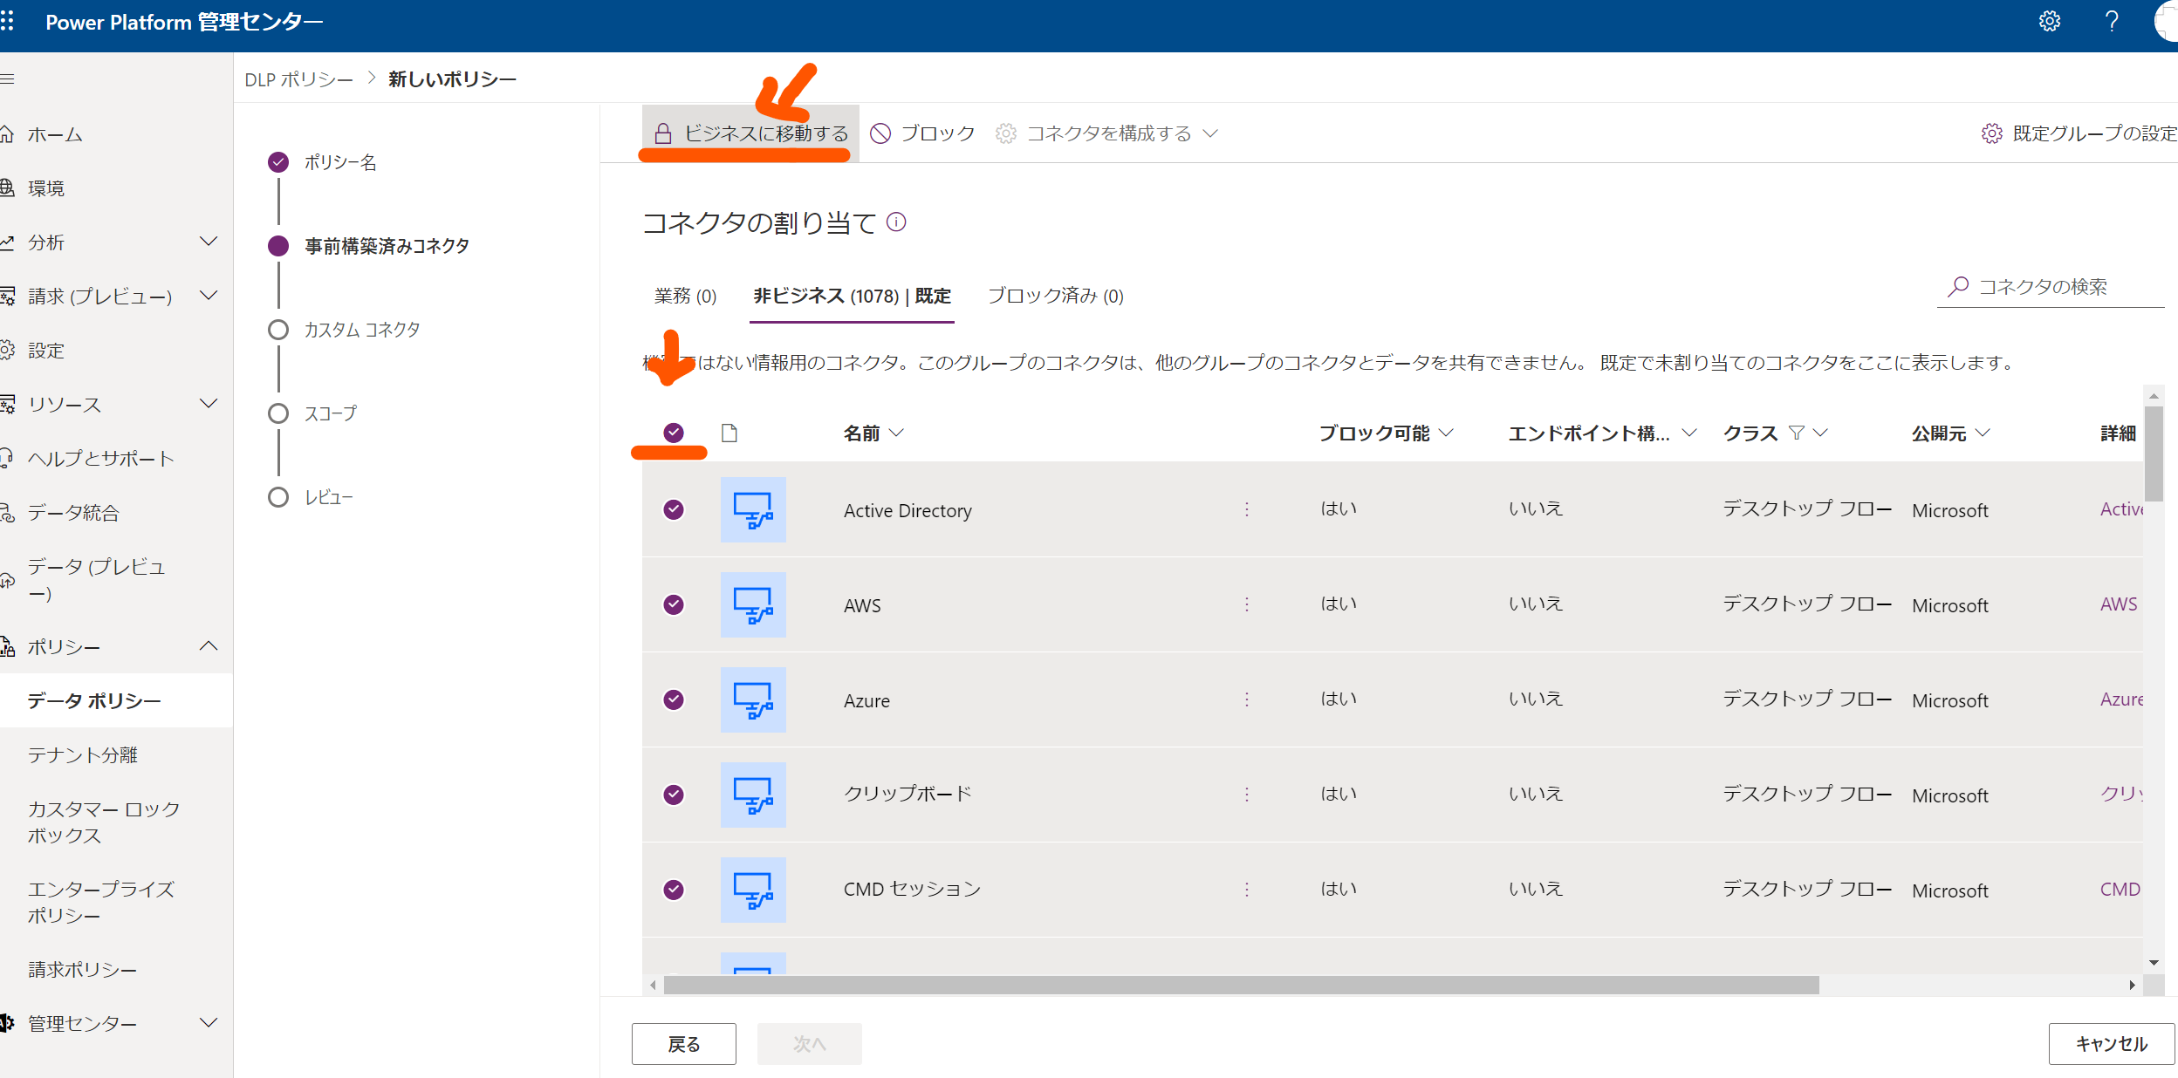Click the ブロック toolbar action

(x=923, y=133)
